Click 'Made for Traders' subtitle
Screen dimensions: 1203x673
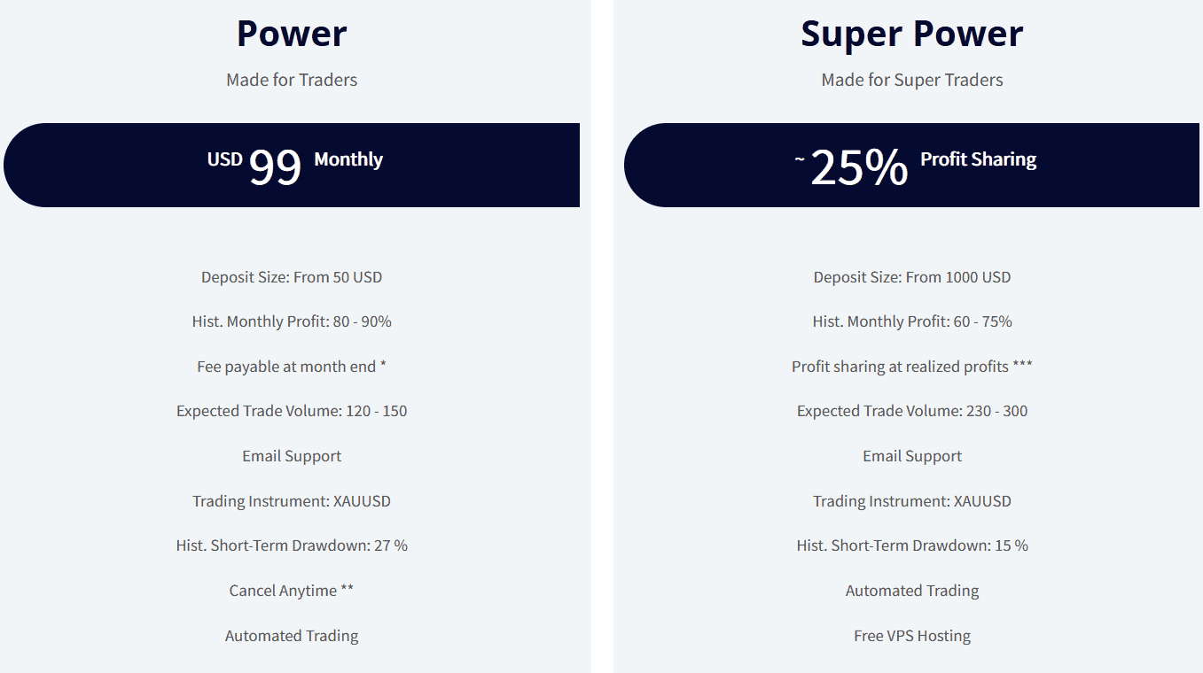(292, 80)
